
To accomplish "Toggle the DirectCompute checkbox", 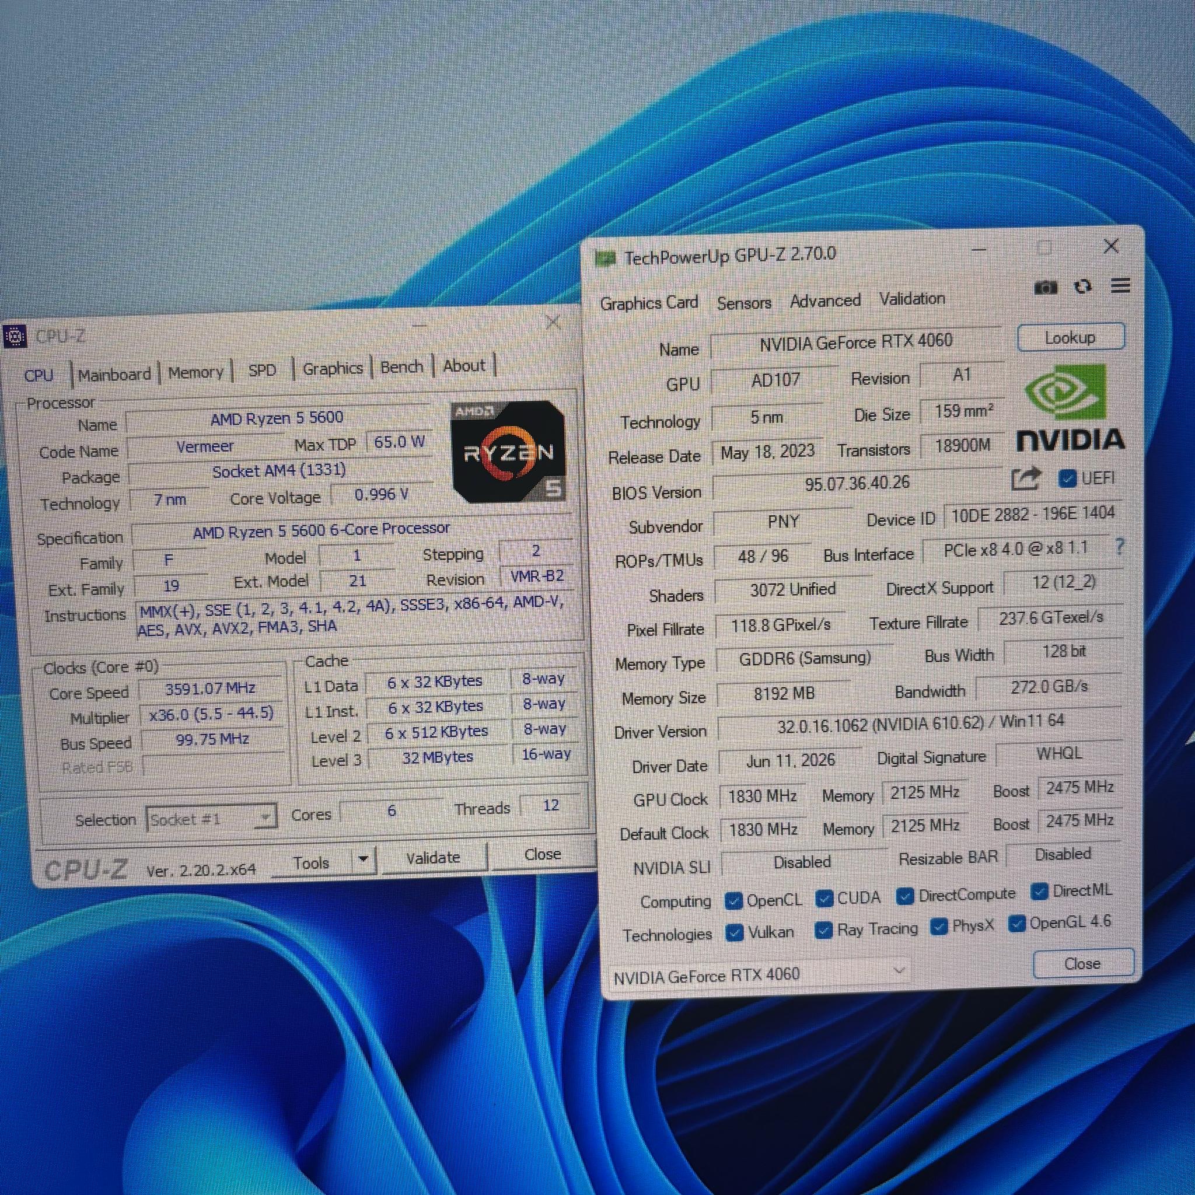I will 905,896.
